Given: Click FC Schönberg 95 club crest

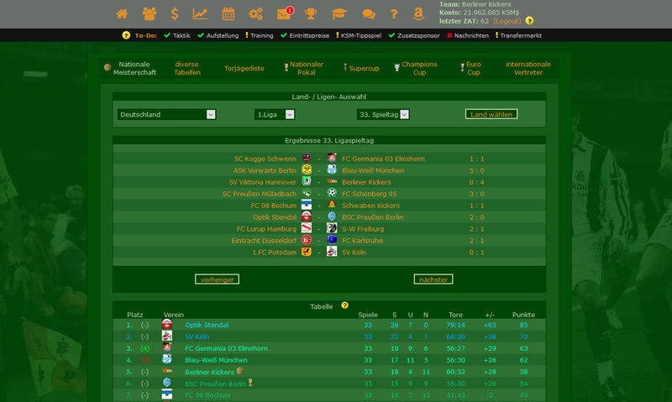Looking at the screenshot, I should click(332, 193).
